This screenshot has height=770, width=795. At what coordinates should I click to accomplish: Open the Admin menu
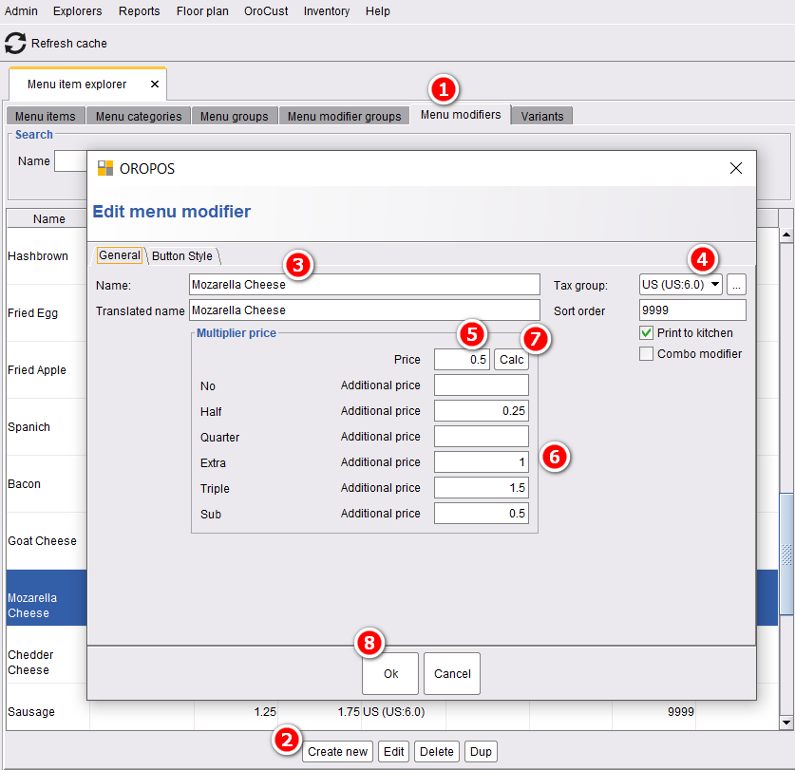[x=21, y=11]
